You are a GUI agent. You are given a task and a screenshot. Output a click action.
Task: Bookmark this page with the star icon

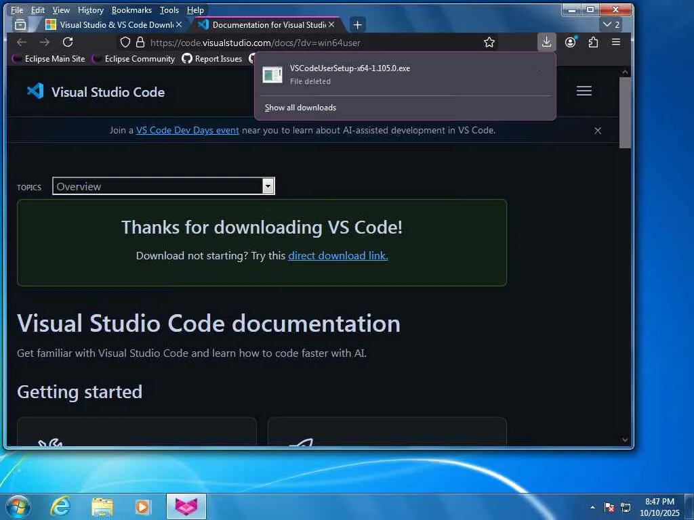(489, 43)
